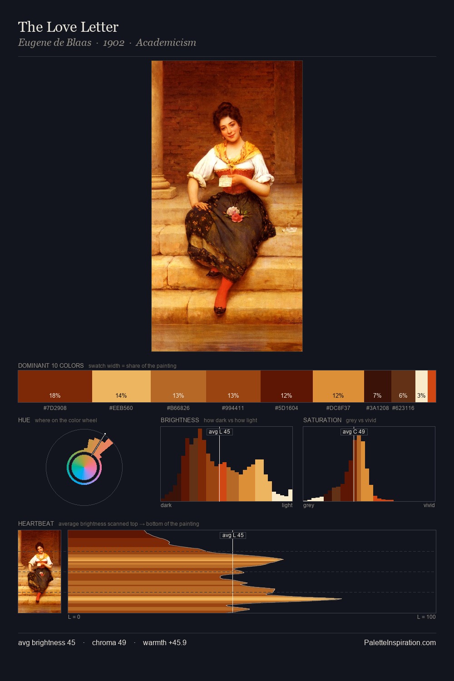Click the footer text "chroma 49"
The image size is (454, 681).
(x=109, y=642)
